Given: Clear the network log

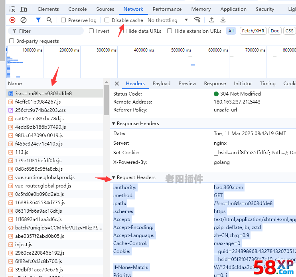Looking at the screenshot, I should 24,20.
